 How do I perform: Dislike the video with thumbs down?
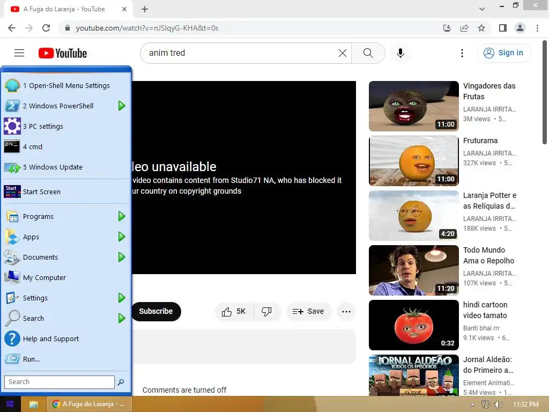pyautogui.click(x=267, y=312)
